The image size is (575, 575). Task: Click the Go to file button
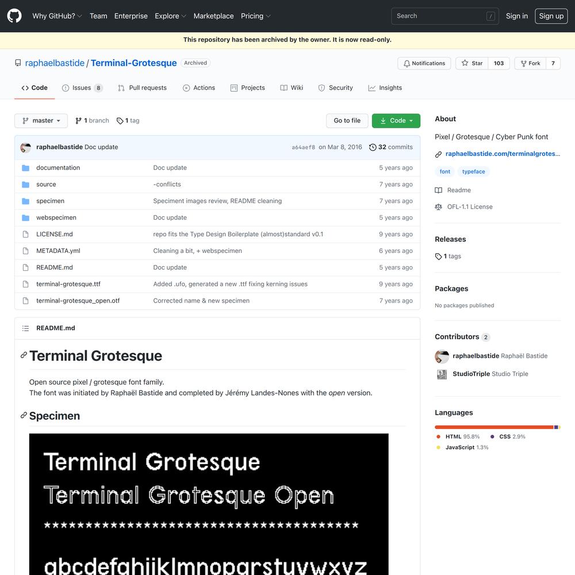347,121
